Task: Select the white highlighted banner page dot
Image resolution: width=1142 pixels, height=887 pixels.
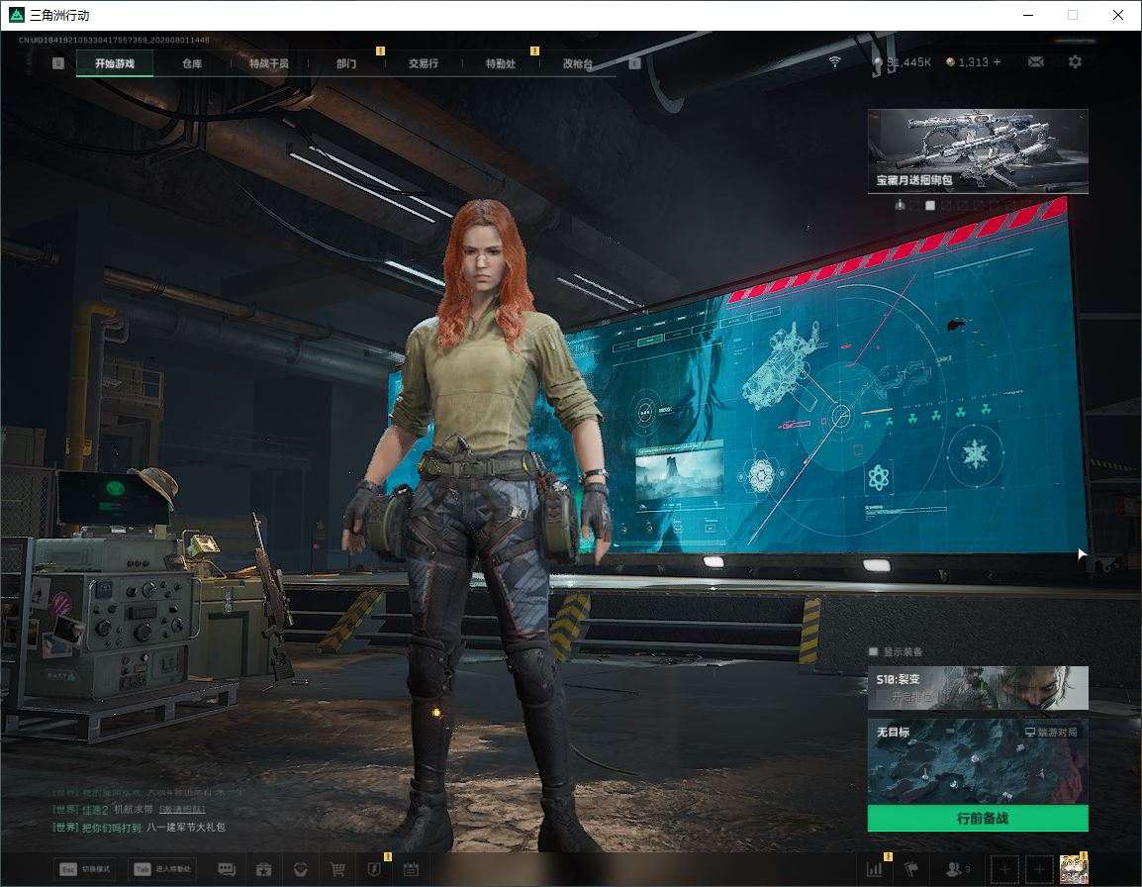Action: [930, 206]
